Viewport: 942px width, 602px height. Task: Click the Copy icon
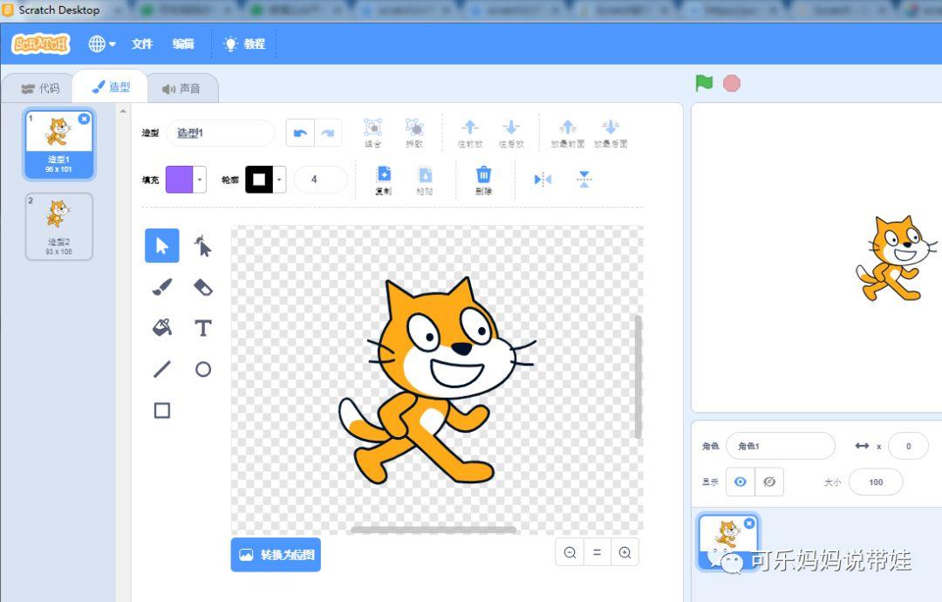[x=383, y=180]
